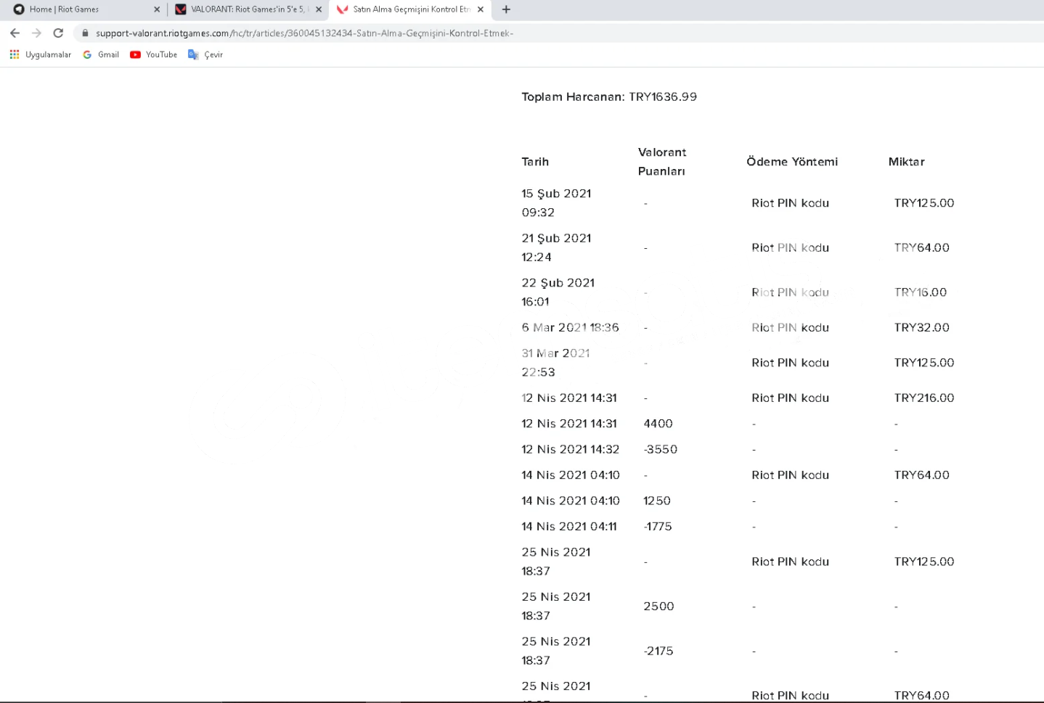Go forward to the next page
The image size is (1044, 703).
coord(36,33)
